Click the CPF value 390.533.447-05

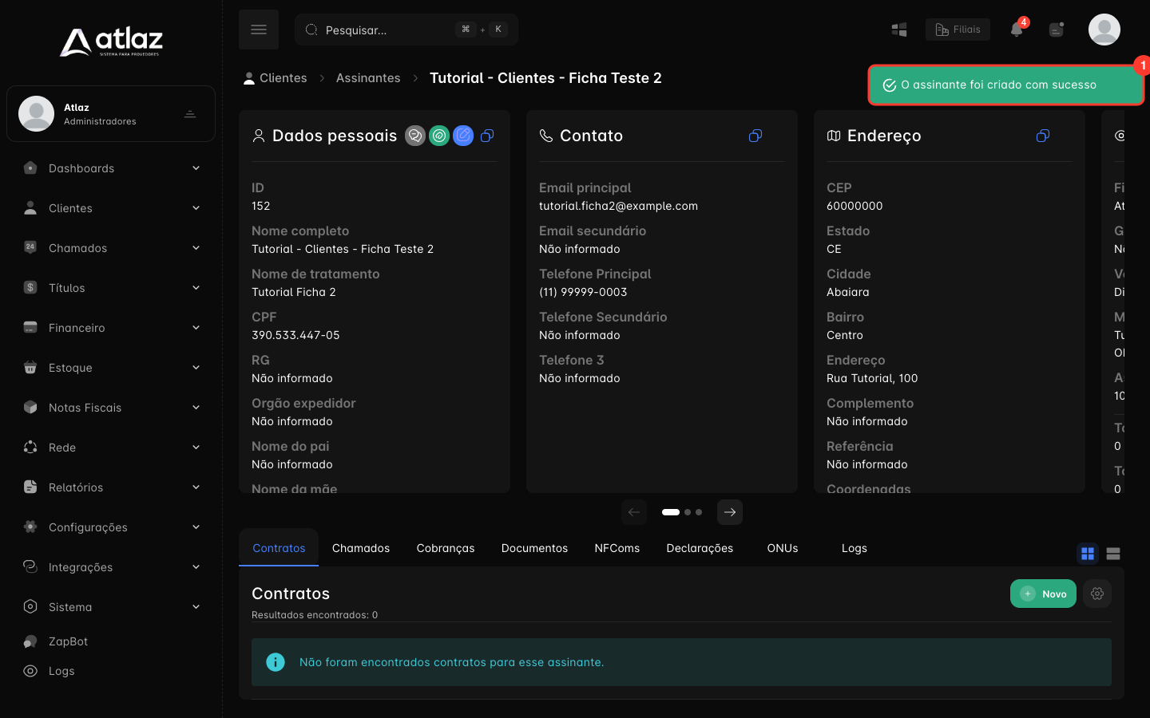(295, 335)
